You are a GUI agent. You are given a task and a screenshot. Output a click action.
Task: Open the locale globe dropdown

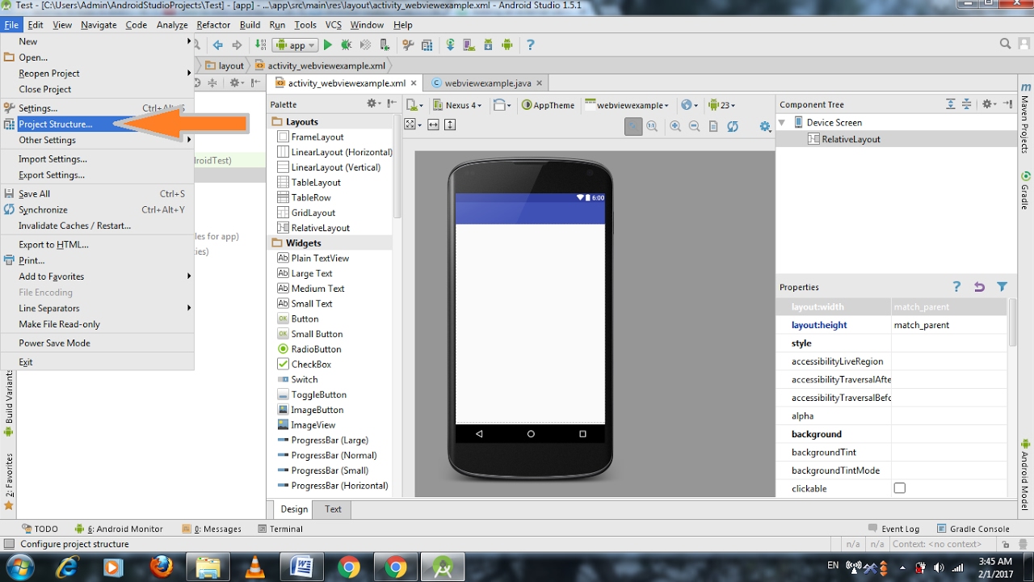(x=689, y=105)
